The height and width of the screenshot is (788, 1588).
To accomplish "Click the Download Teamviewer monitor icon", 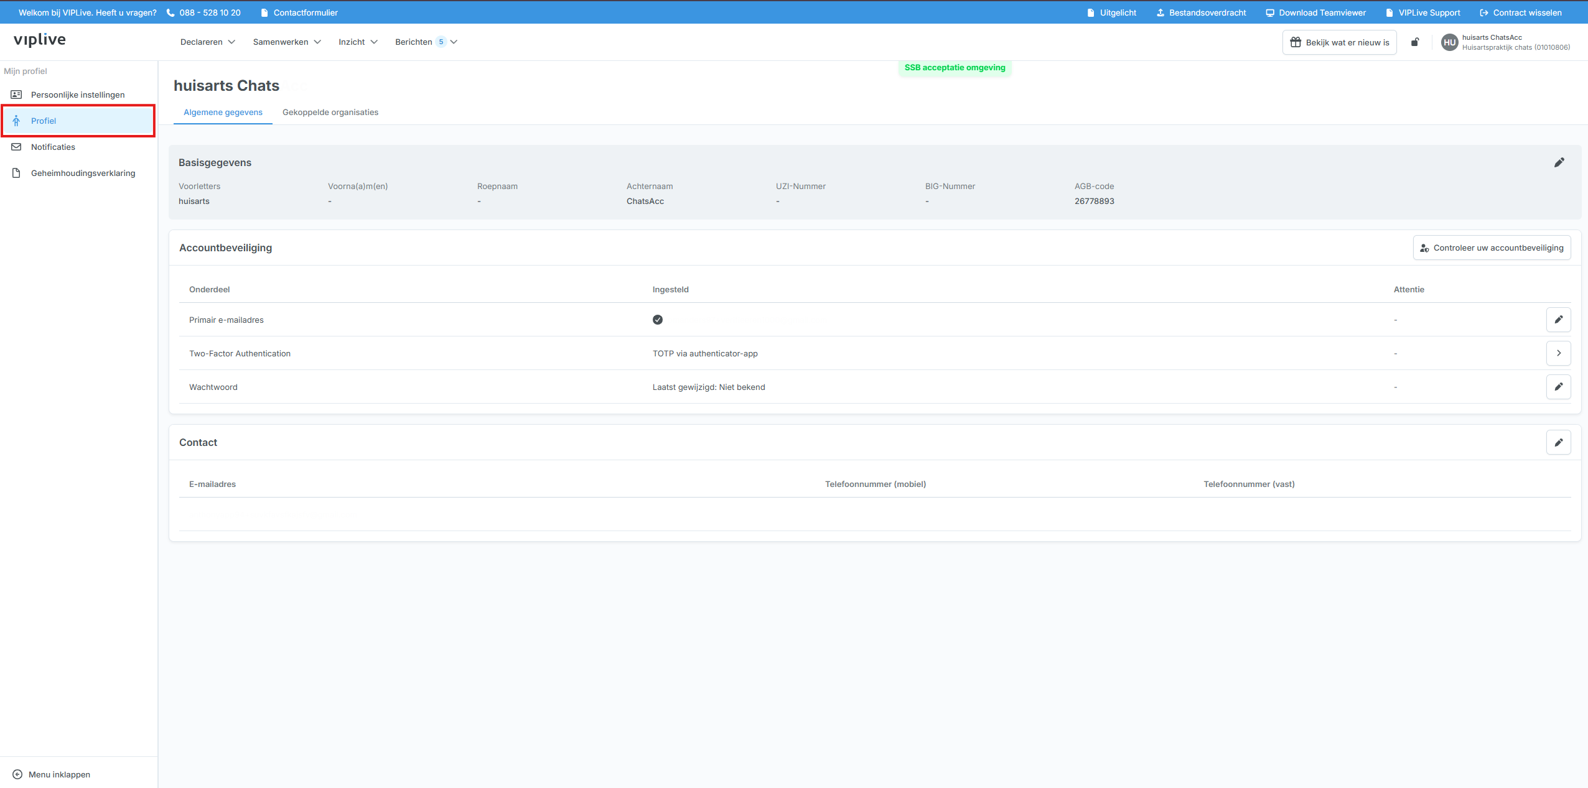I will pos(1270,12).
